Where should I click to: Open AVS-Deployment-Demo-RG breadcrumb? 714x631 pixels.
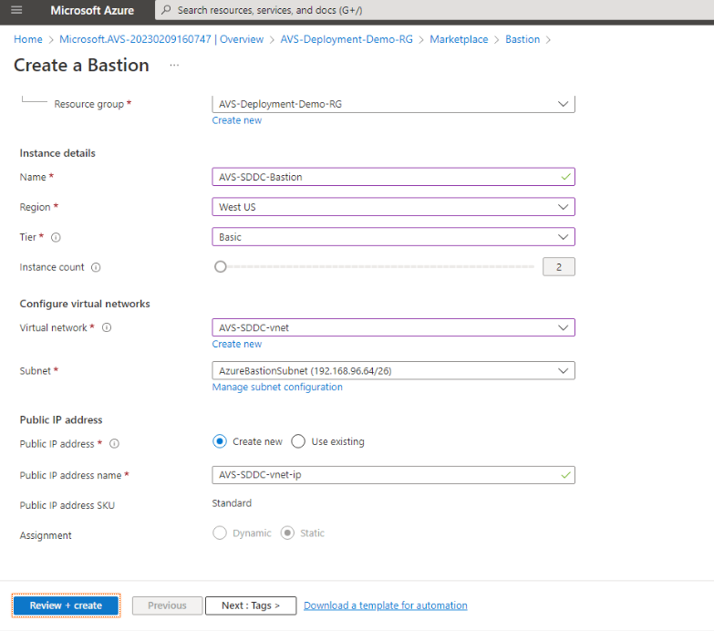pyautogui.click(x=347, y=39)
